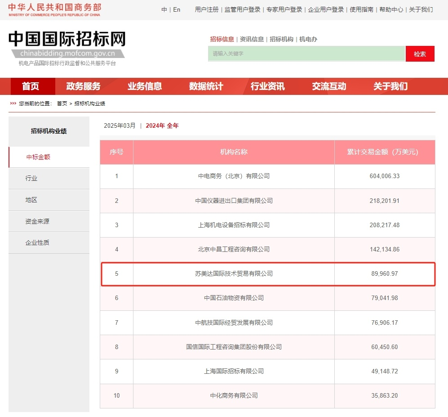Click the amount 79,041.98

pyautogui.click(x=385, y=298)
